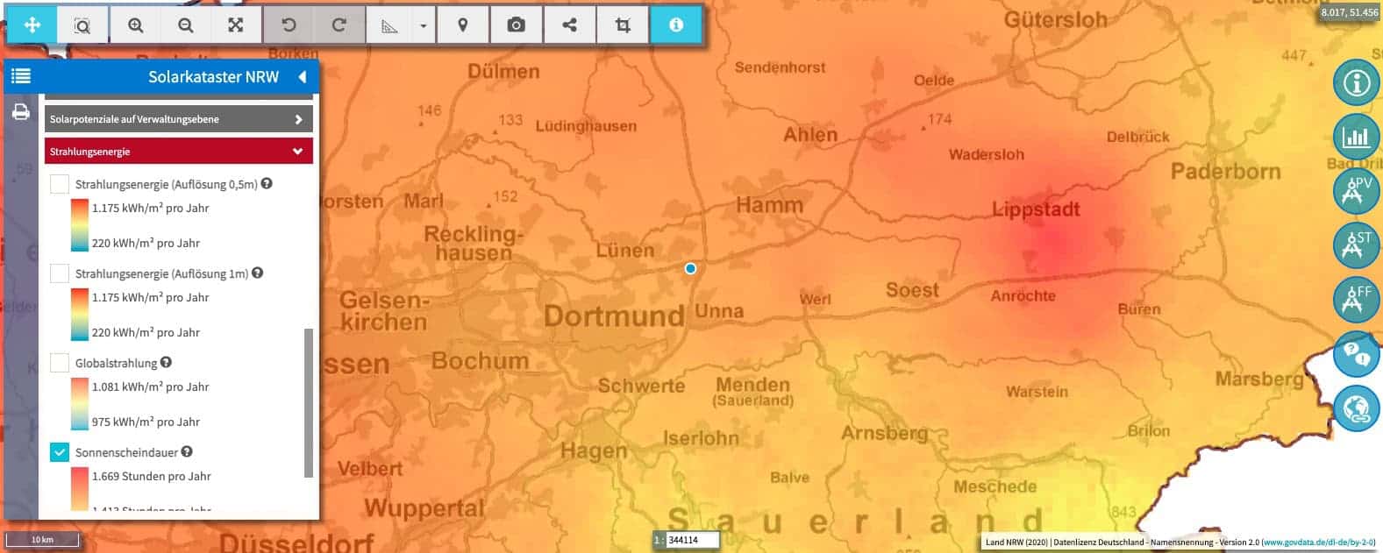Click the camera screenshot icon

[516, 25]
